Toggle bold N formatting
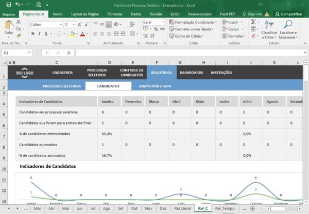 [x=33, y=33]
